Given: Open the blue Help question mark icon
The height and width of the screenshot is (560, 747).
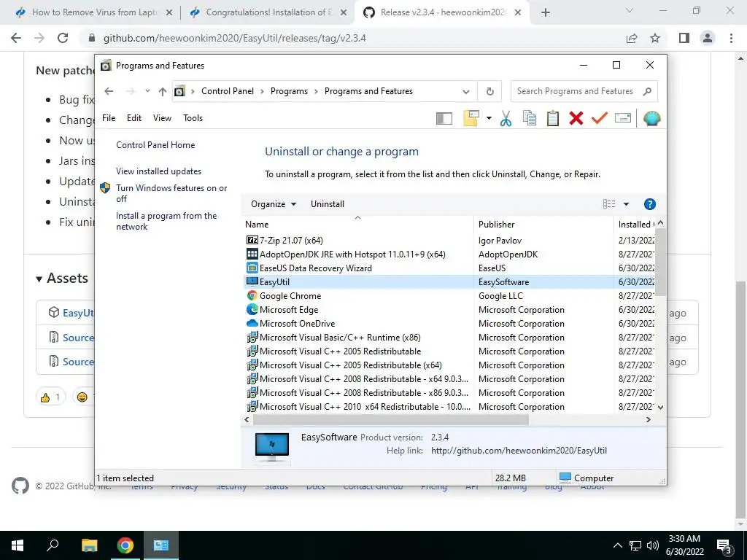Looking at the screenshot, I should [x=649, y=204].
